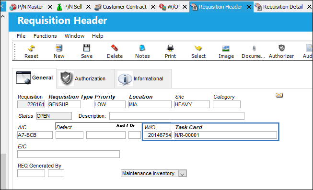The height and width of the screenshot is (190, 313).
Task: Close the W/O tab
Action: [185, 7]
